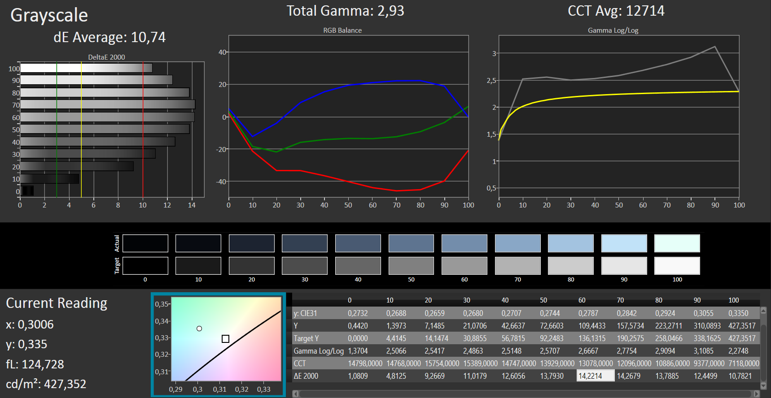Click the 100 bar in the DeltaE 2000 chart
The image size is (771, 398).
(x=86, y=68)
